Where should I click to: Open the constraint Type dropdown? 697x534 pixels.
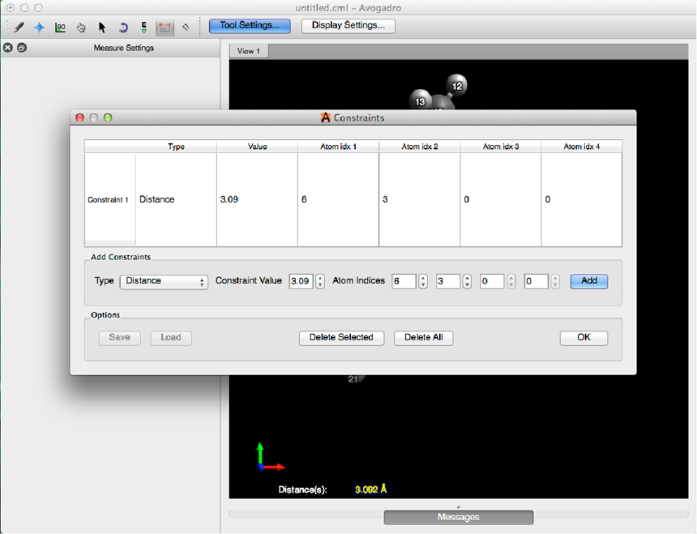click(x=164, y=281)
